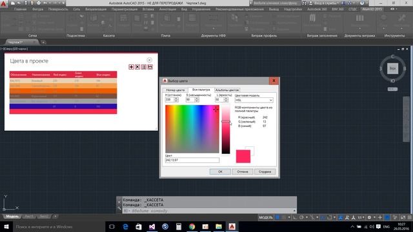This screenshot has width=413, height=232.
Task: Open Visual Studio from taskbar
Action: click(x=152, y=226)
